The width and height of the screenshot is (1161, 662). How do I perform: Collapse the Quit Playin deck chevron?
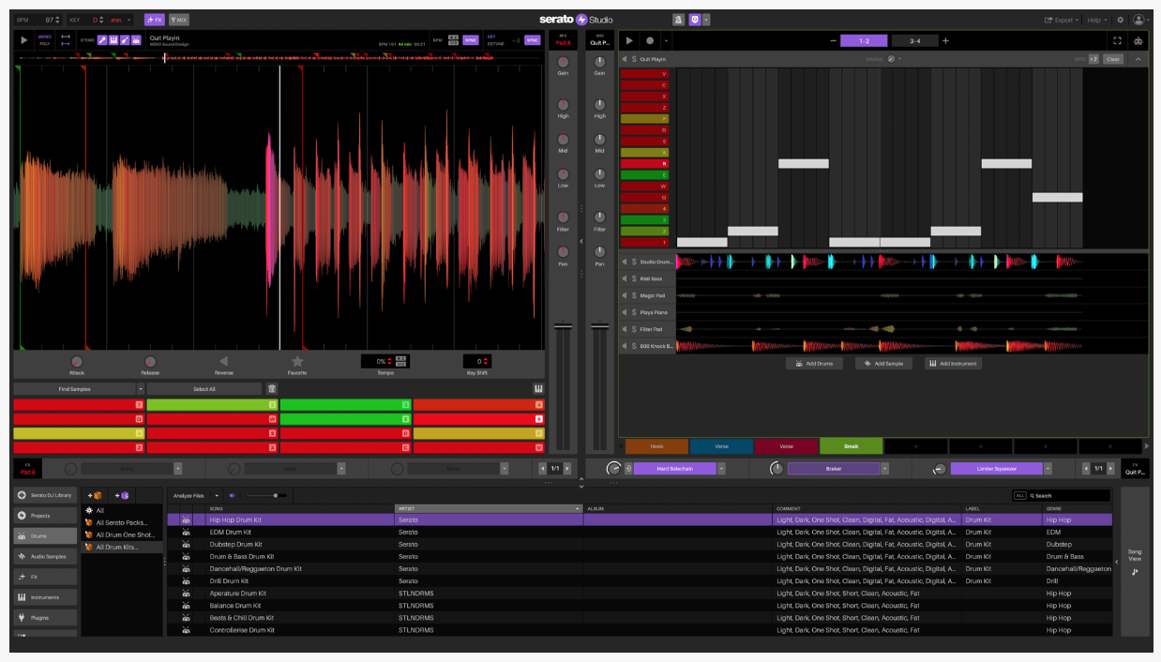click(1138, 59)
